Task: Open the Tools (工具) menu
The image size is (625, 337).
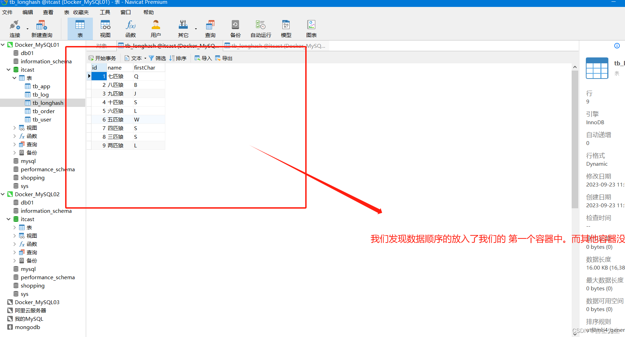Action: [x=105, y=12]
